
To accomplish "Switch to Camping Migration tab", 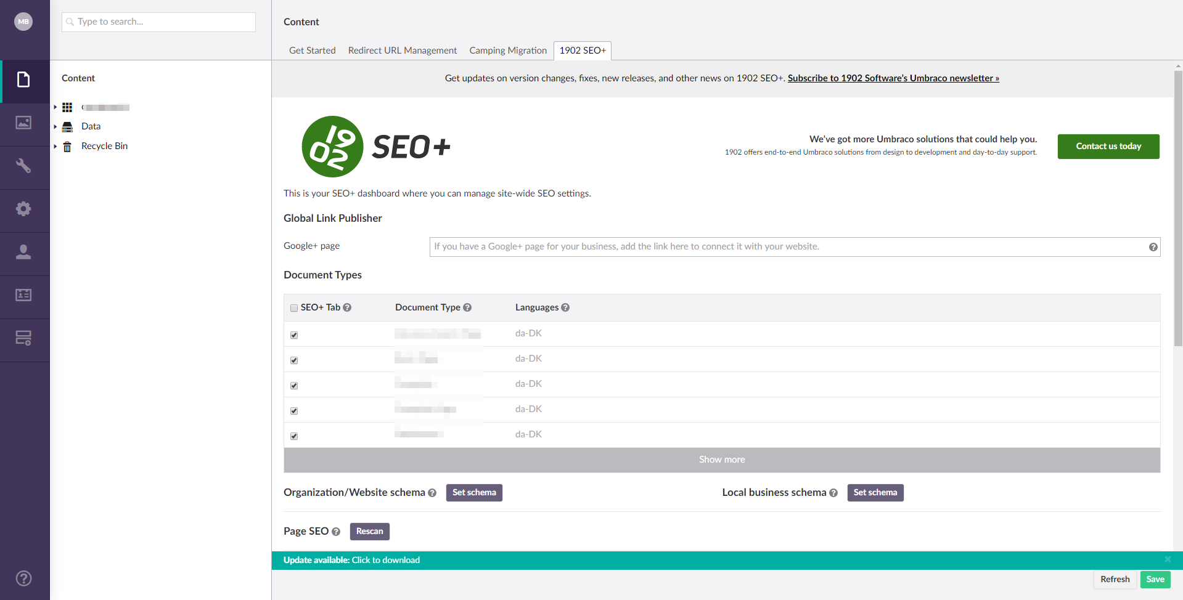I will 508,51.
